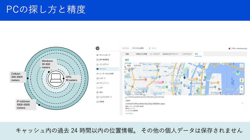The image size is (250, 140).
Task: Click the グランドプリンスホテル新高輪 map pin
Action: point(163,82)
